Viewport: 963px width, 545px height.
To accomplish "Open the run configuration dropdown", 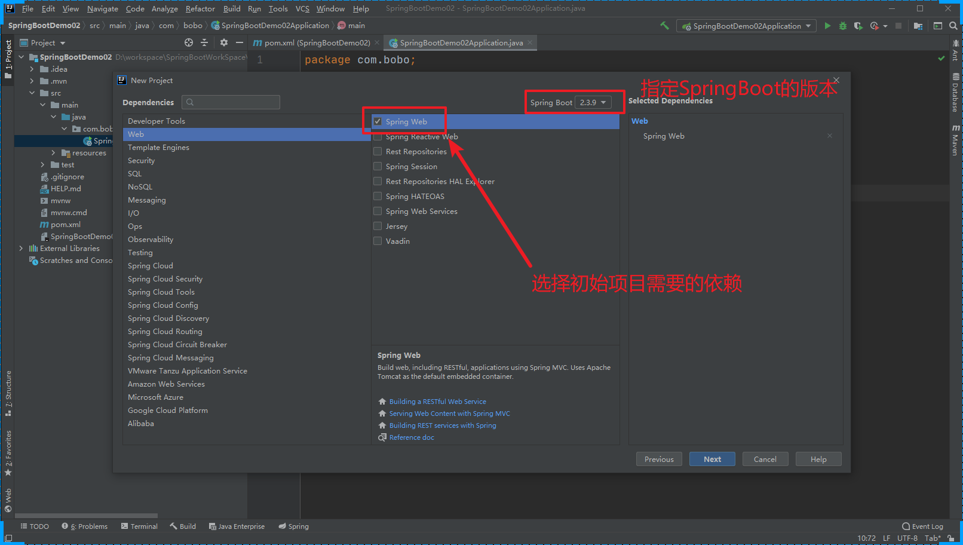I will tap(747, 26).
